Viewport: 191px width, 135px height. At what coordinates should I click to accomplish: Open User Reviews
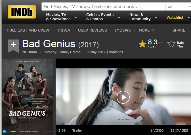click(x=93, y=30)
